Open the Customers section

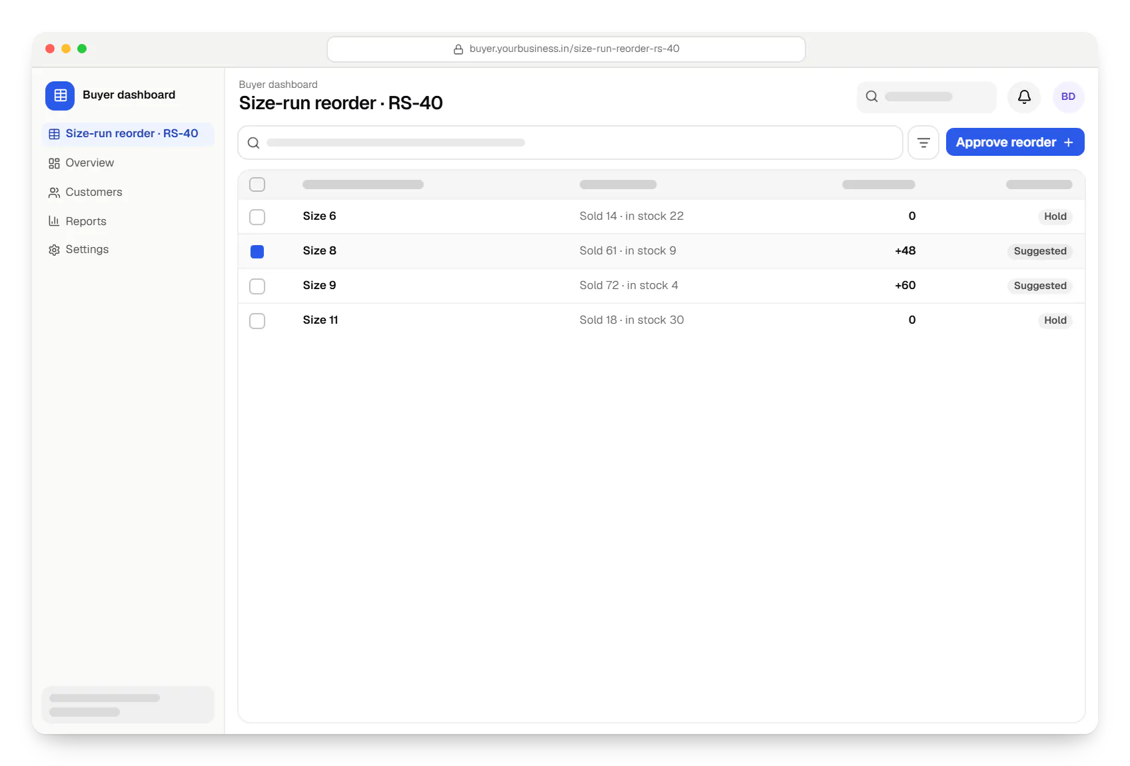coord(128,192)
